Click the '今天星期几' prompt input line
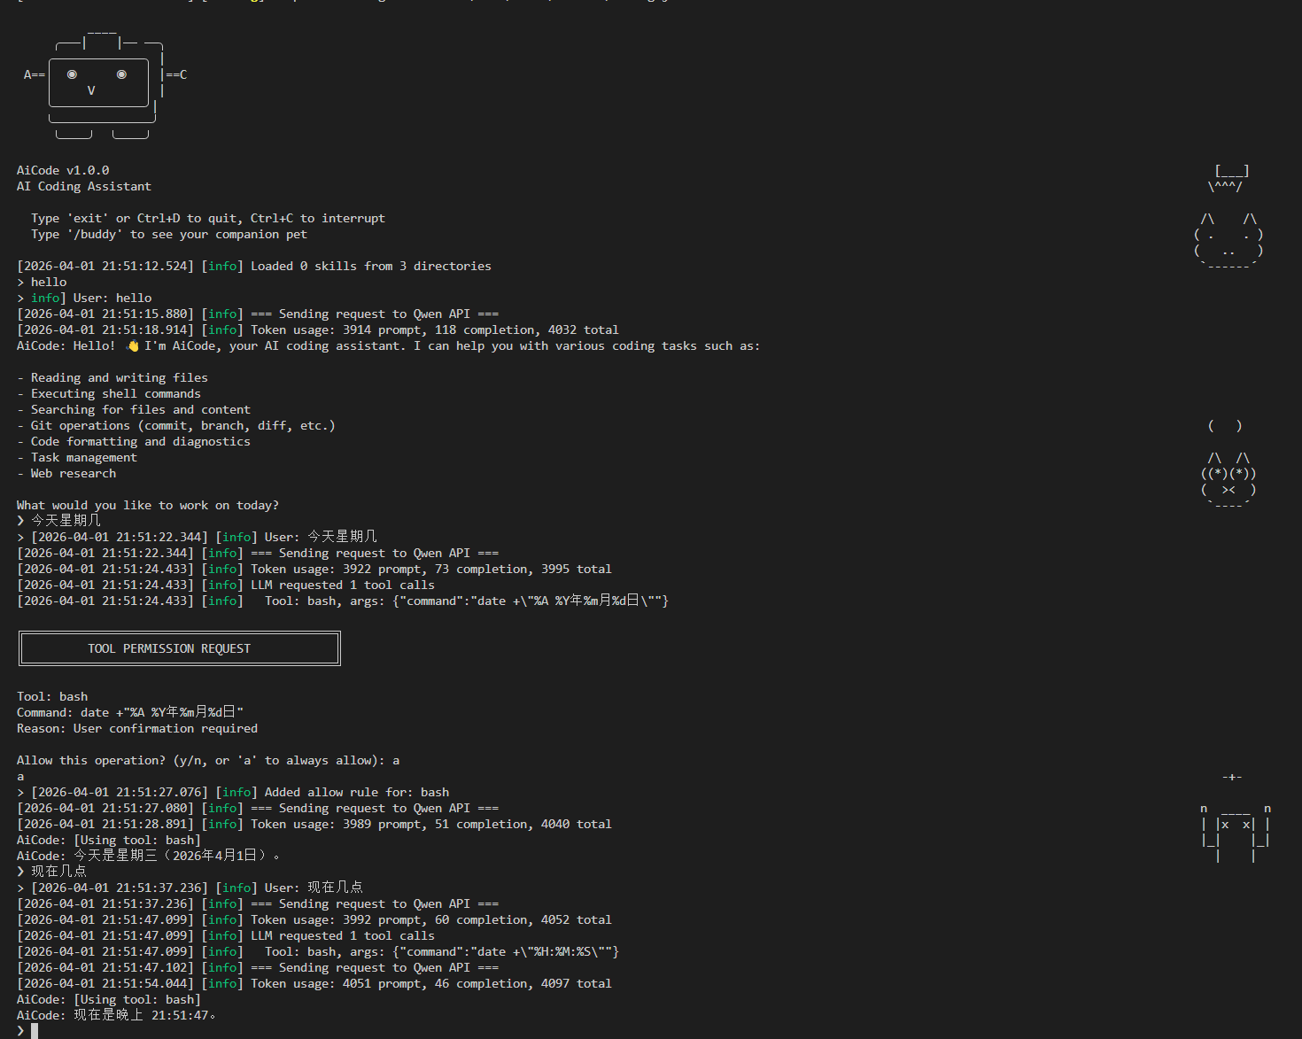The width and height of the screenshot is (1302, 1039). point(58,521)
